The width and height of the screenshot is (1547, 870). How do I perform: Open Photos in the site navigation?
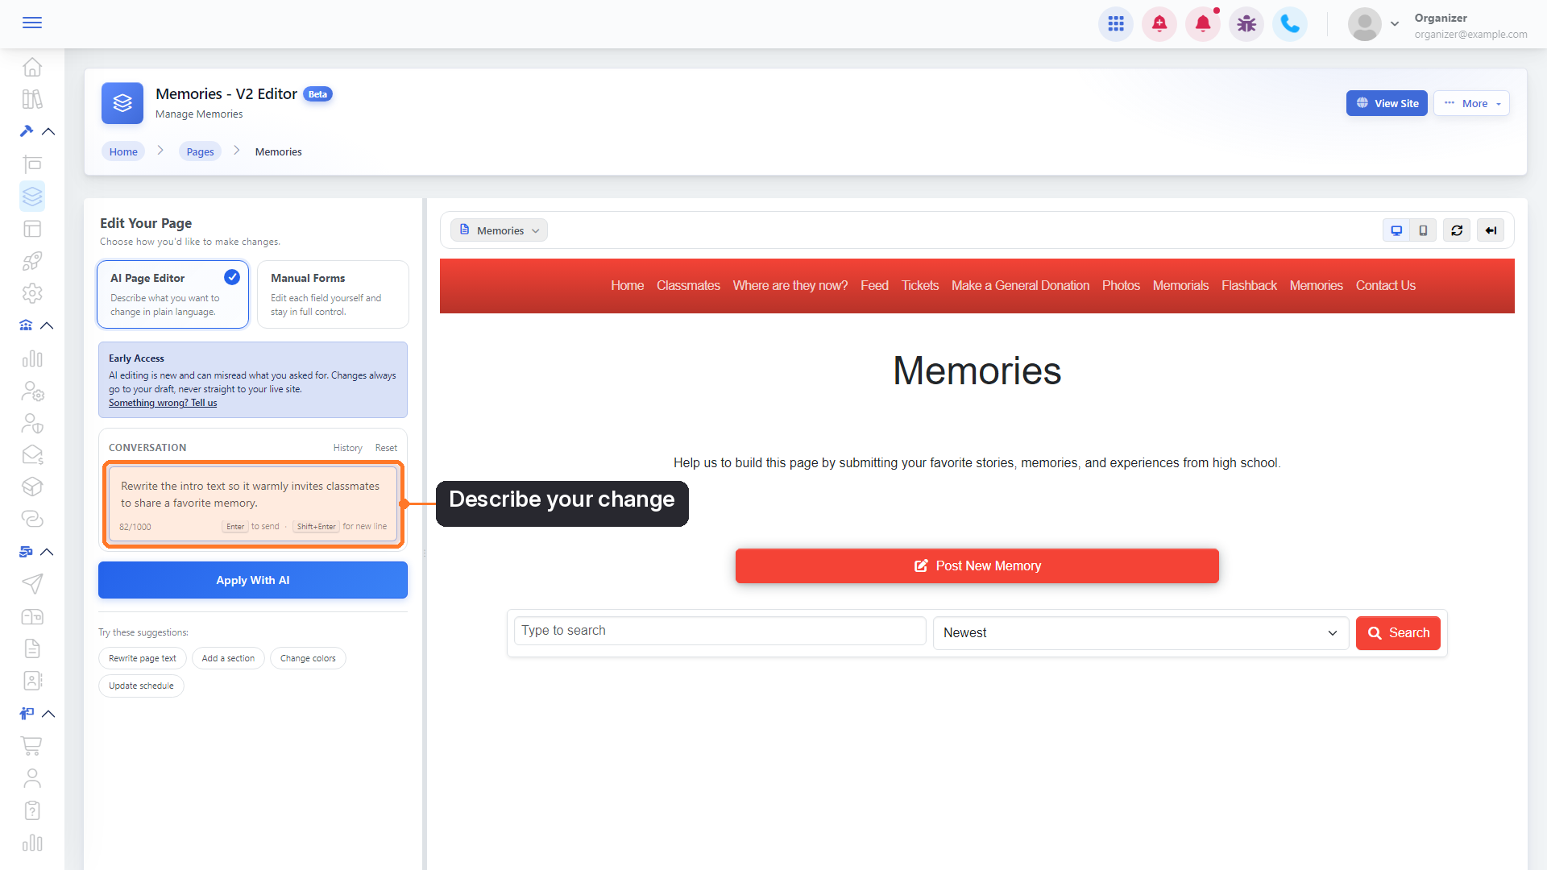[x=1121, y=286]
